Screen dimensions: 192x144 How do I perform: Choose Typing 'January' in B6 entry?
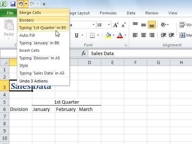click(x=43, y=43)
